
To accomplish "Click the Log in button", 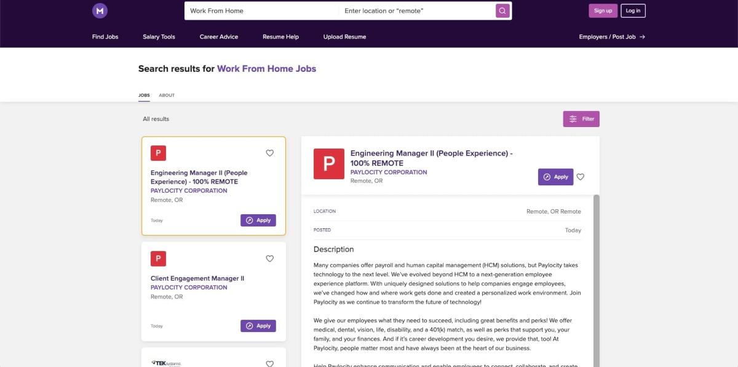I will (633, 10).
